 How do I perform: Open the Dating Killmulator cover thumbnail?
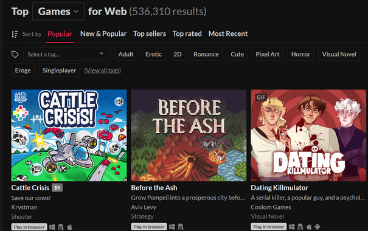pos(308,136)
